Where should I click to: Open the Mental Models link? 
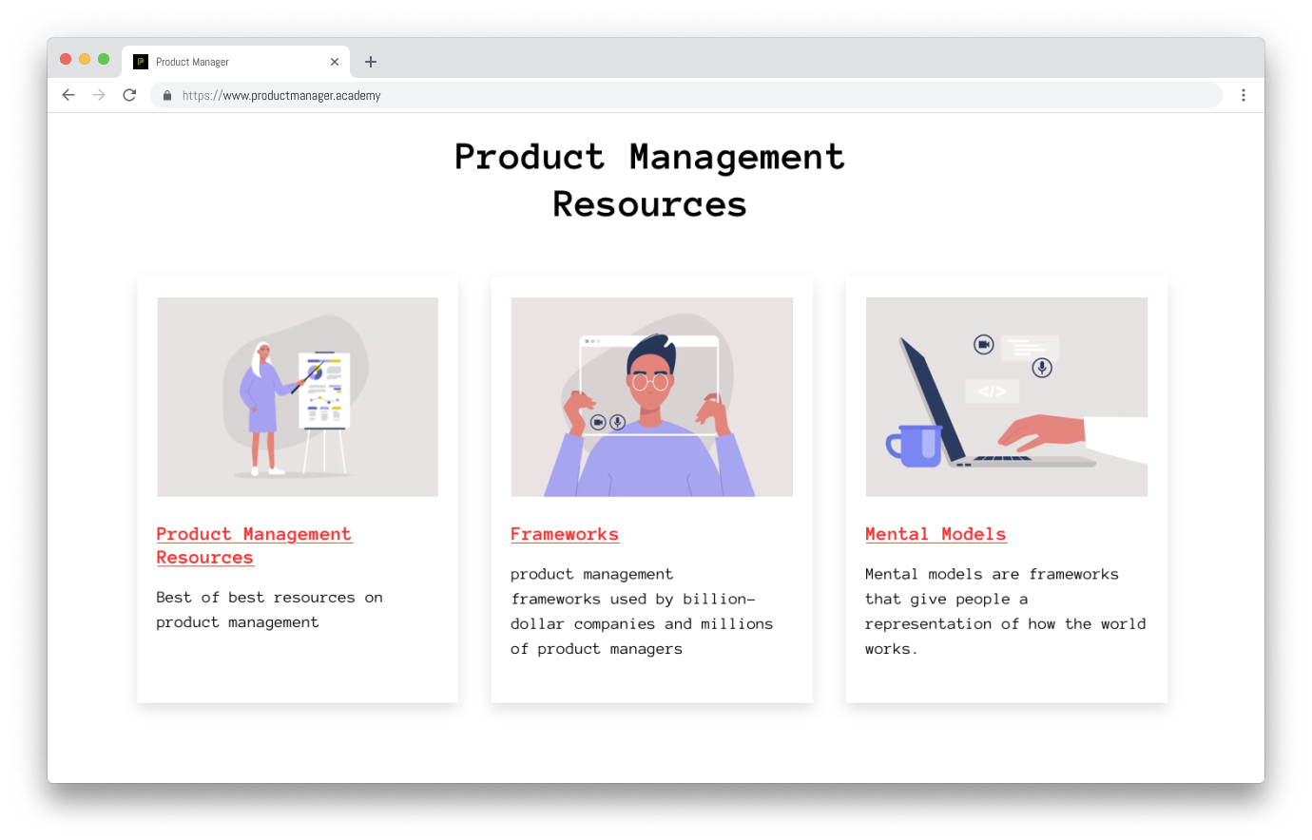click(936, 534)
